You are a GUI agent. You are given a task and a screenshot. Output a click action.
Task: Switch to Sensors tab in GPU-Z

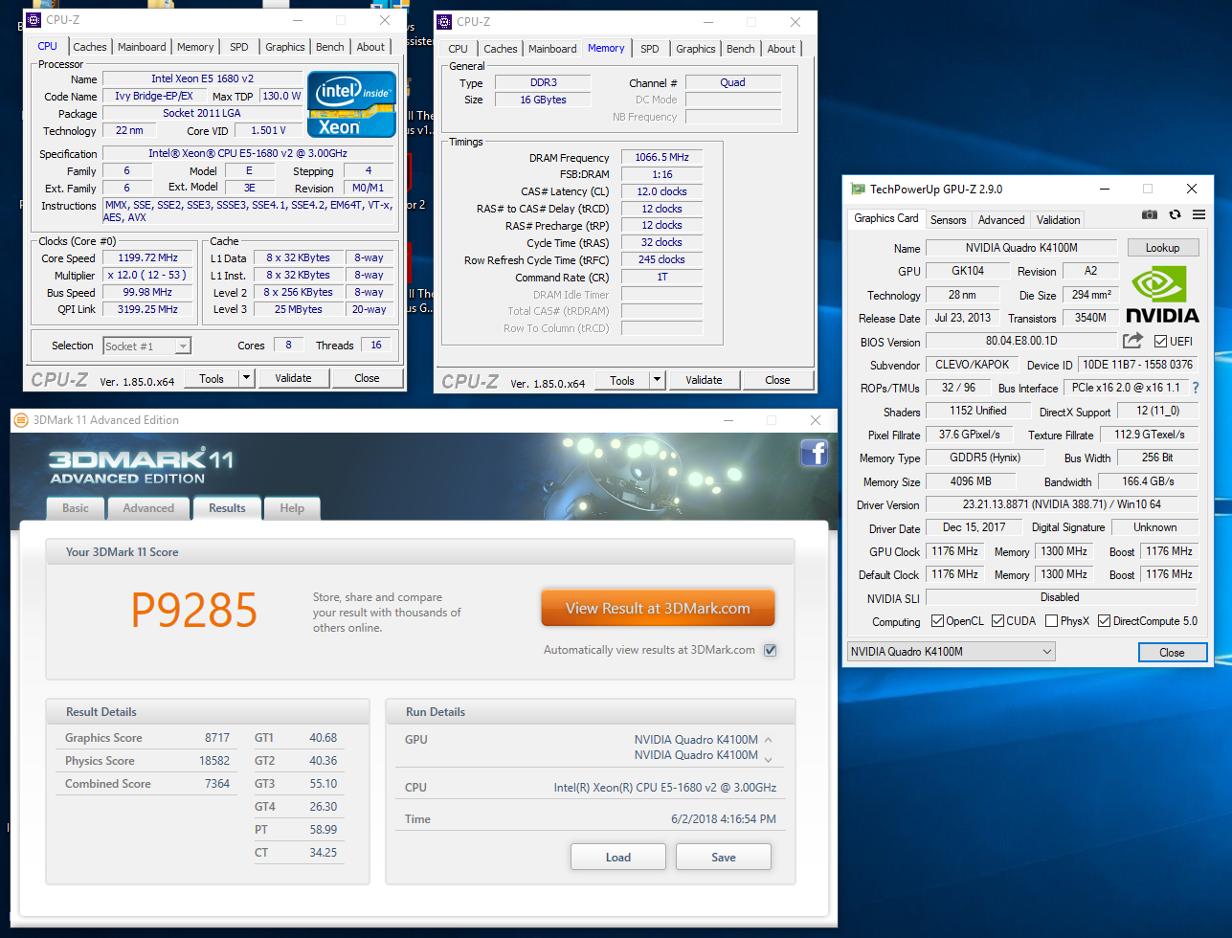pos(949,219)
